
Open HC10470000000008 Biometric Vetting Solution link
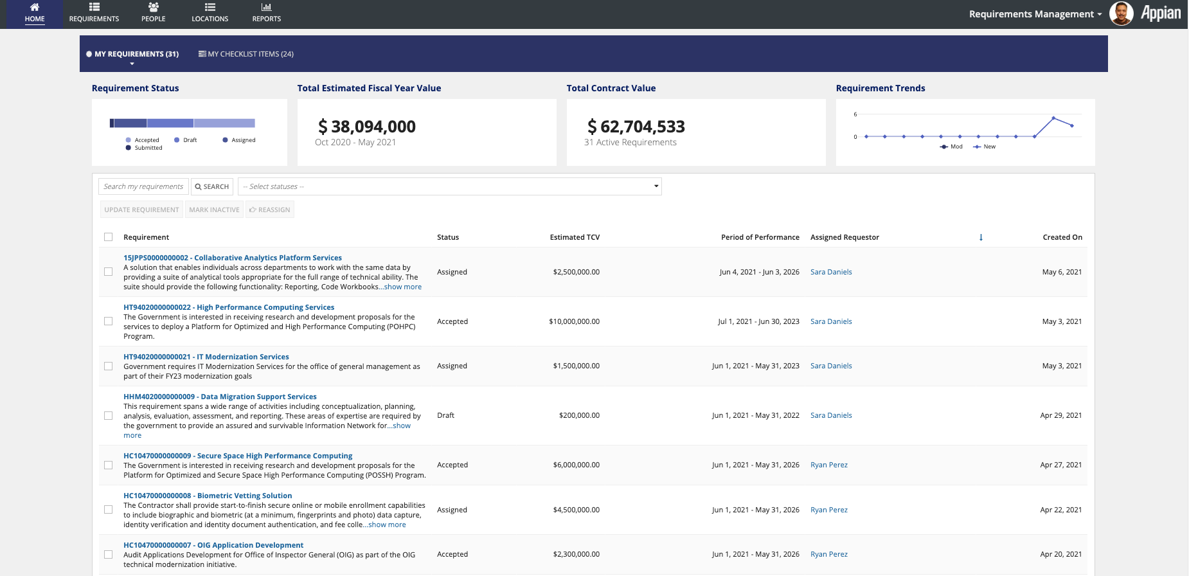pos(208,496)
